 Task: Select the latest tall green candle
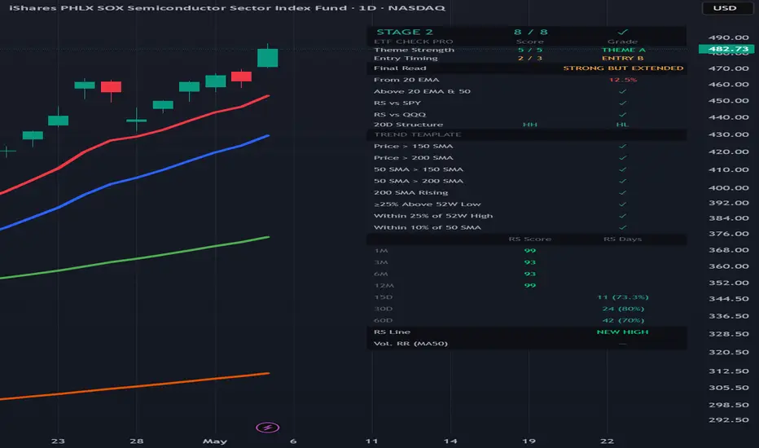tap(267, 57)
